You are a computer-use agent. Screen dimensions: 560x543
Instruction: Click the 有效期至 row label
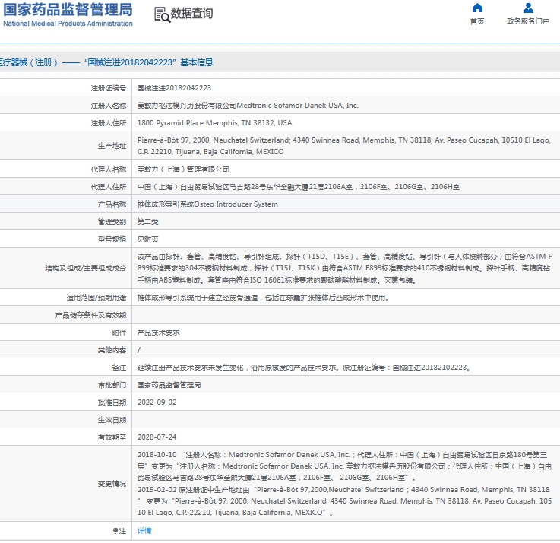pyautogui.click(x=112, y=437)
